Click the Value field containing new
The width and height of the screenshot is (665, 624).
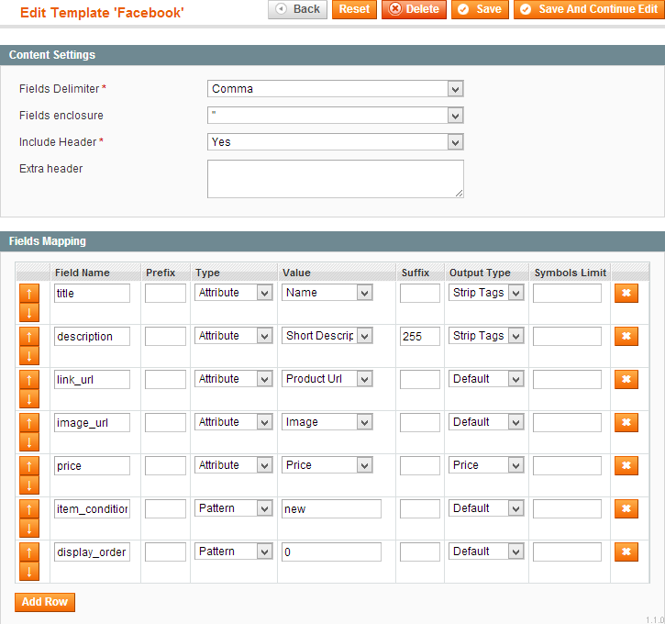point(331,509)
